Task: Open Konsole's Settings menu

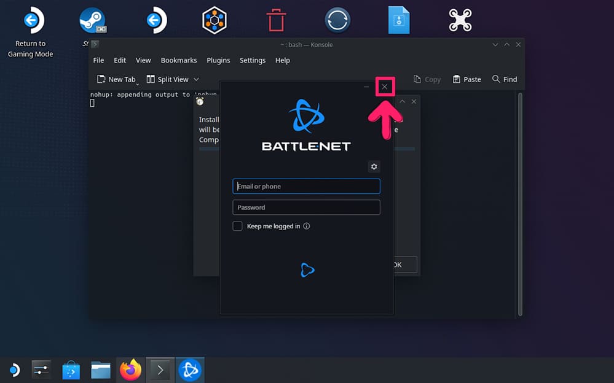Action: [x=253, y=60]
